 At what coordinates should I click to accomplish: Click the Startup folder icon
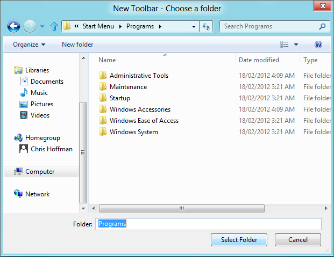pyautogui.click(x=103, y=98)
